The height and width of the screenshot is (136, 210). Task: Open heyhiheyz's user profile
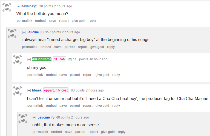point(29,6)
